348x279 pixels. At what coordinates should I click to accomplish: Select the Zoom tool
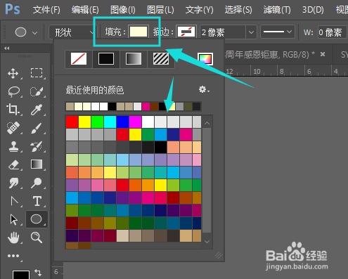click(37, 238)
